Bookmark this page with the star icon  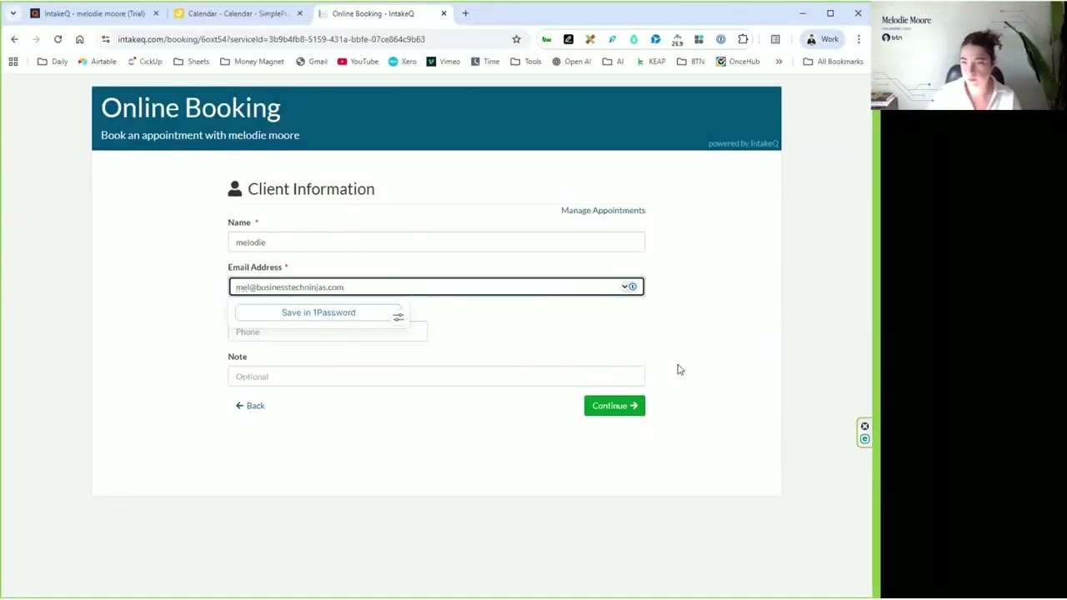(516, 39)
